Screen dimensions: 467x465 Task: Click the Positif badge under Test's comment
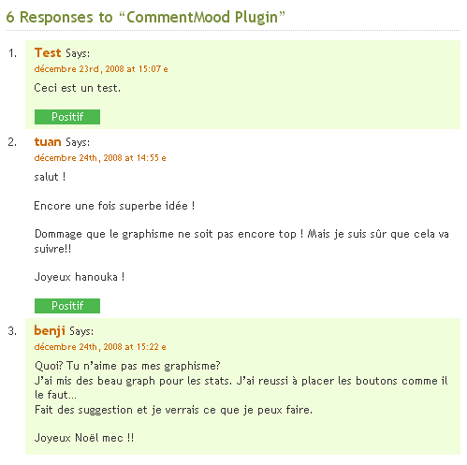pos(67,117)
